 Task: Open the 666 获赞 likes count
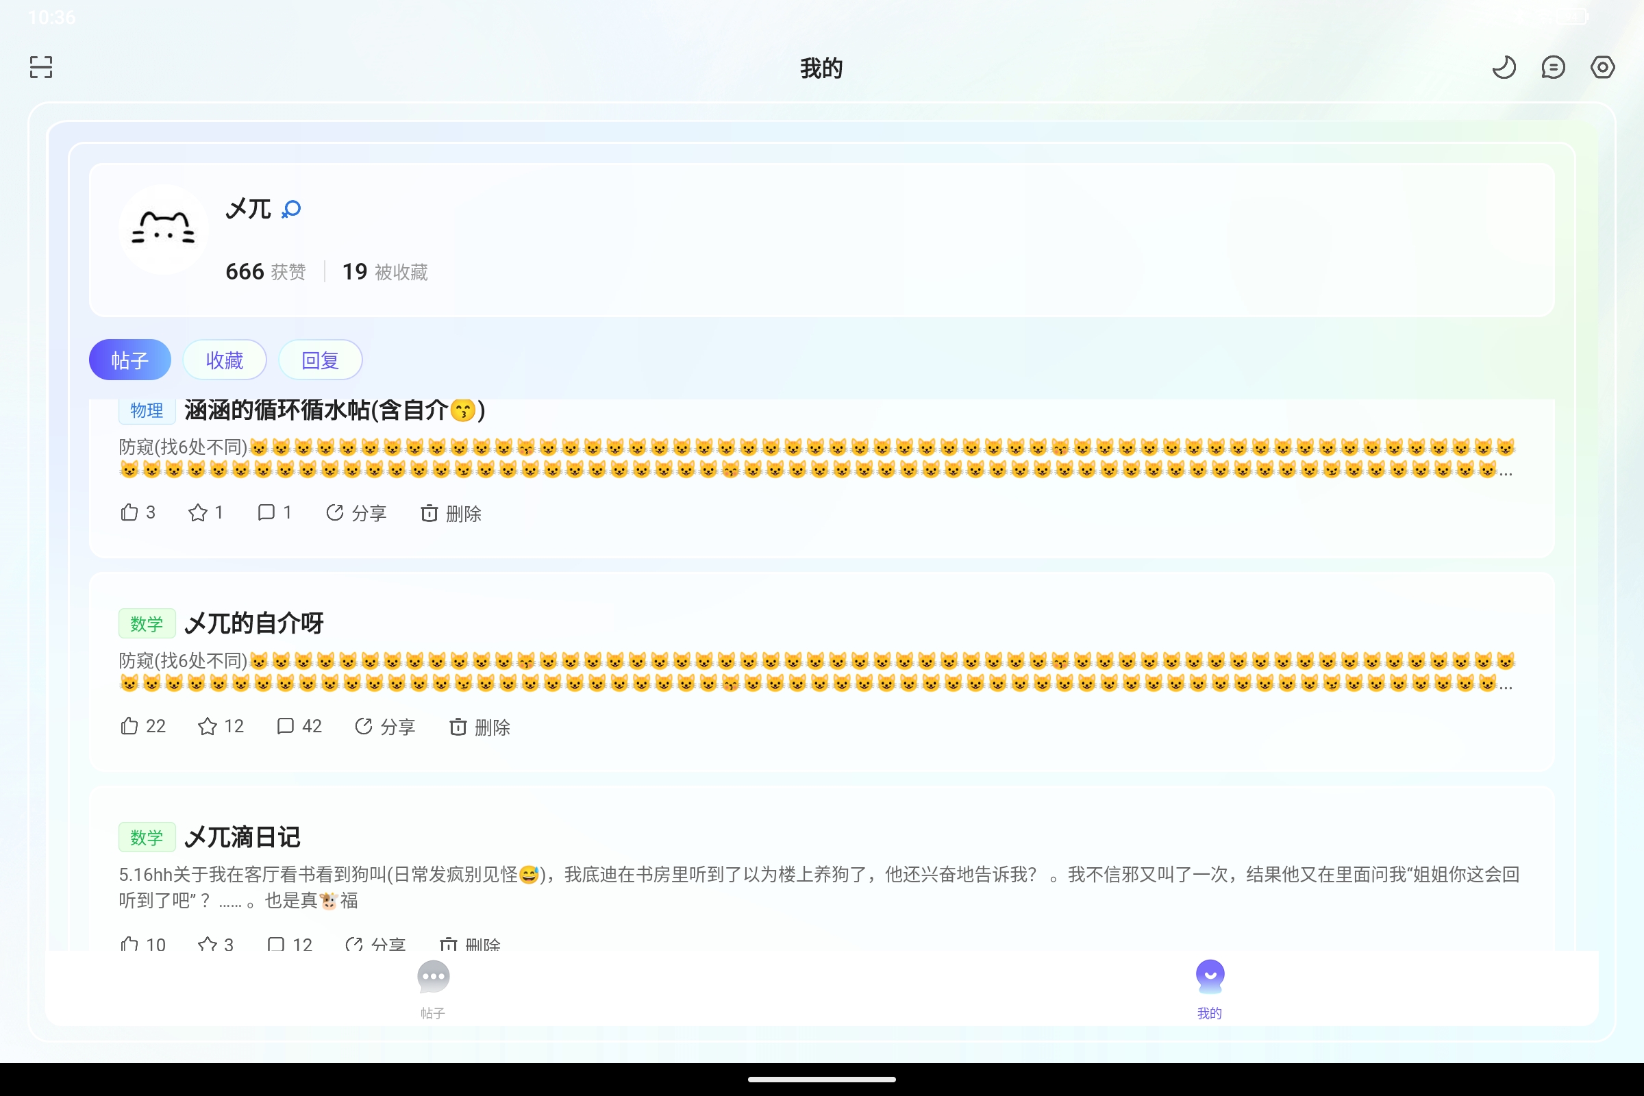coord(266,272)
